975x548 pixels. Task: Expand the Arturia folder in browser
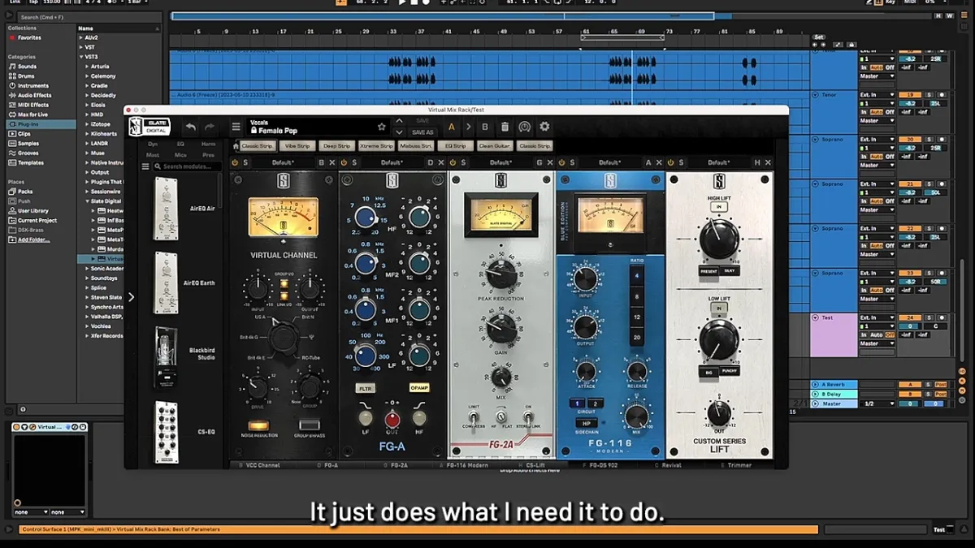[88, 67]
